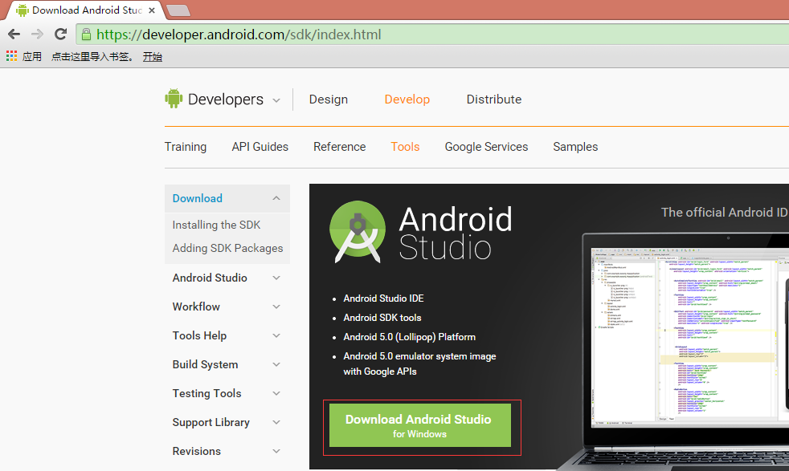Go to the Tools tab
The image size is (789, 471).
405,147
